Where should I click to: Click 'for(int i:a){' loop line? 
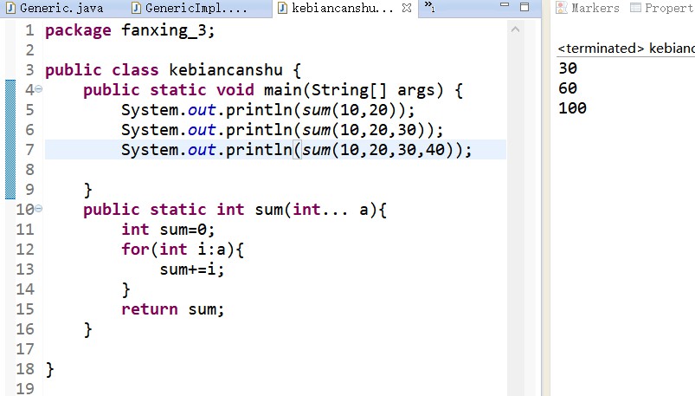(x=183, y=250)
